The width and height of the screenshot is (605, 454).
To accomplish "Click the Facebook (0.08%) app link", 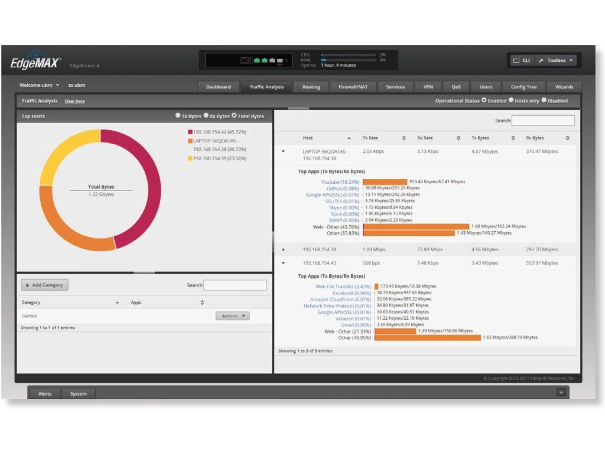I will pyautogui.click(x=352, y=293).
